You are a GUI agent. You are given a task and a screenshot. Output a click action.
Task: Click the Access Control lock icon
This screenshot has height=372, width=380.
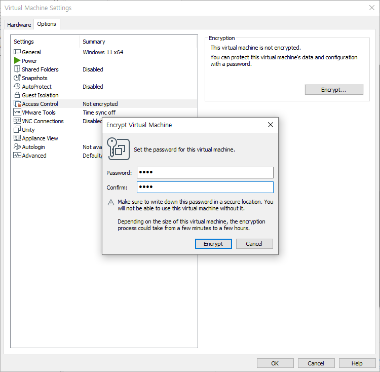[17, 104]
